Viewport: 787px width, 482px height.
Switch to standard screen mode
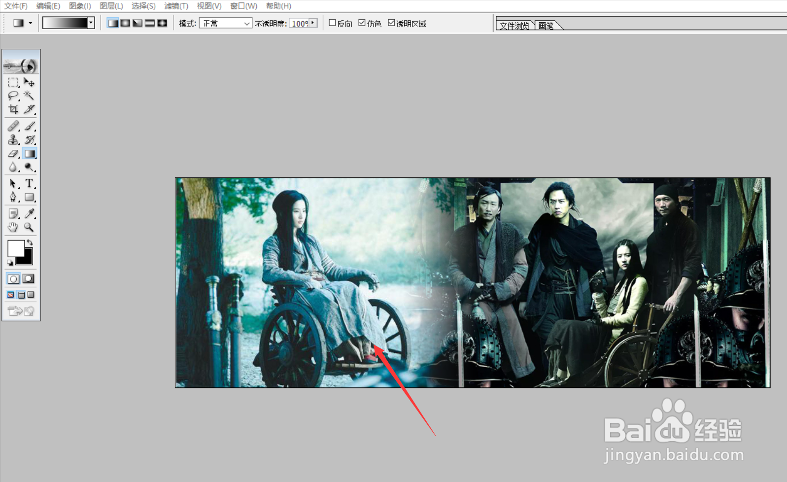click(10, 295)
